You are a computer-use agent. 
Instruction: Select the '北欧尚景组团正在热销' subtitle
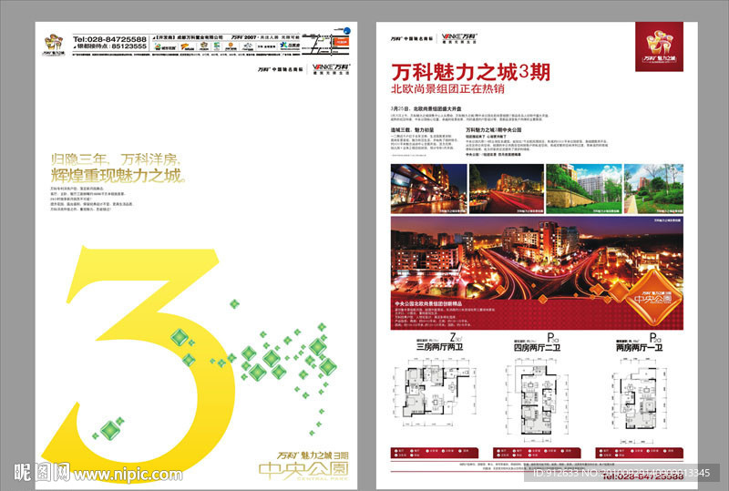point(447,88)
